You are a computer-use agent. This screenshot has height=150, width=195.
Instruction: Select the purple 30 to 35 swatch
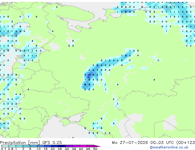coord(69,146)
